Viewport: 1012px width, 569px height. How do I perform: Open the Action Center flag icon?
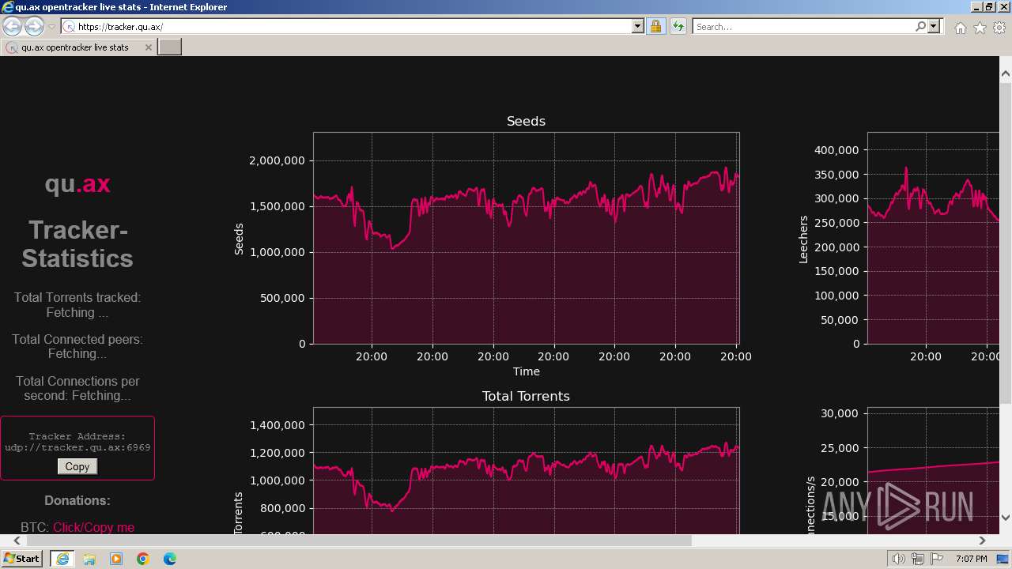coord(937,559)
